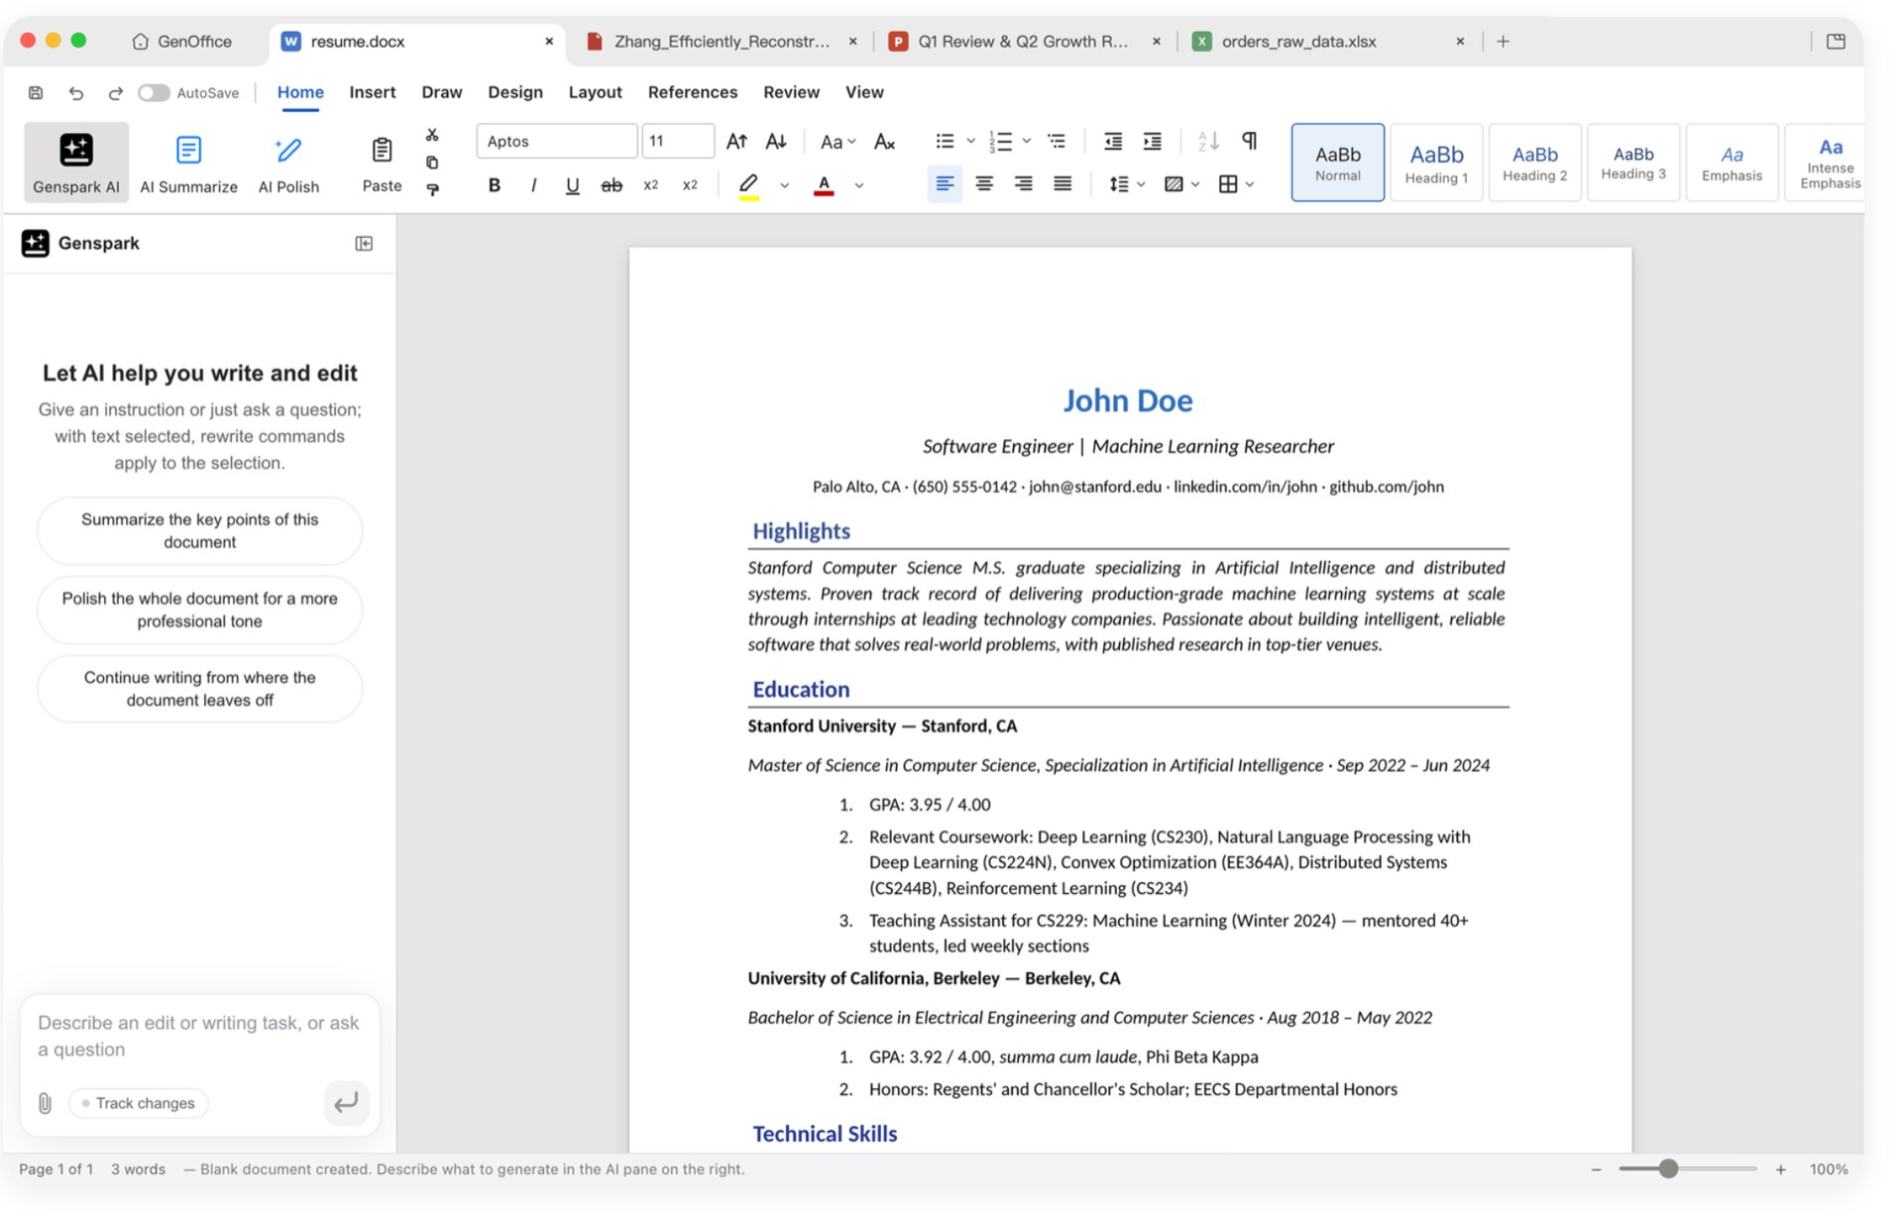The height and width of the screenshot is (1224, 1903).
Task: Click the Undo arrow icon
Action: 76,93
